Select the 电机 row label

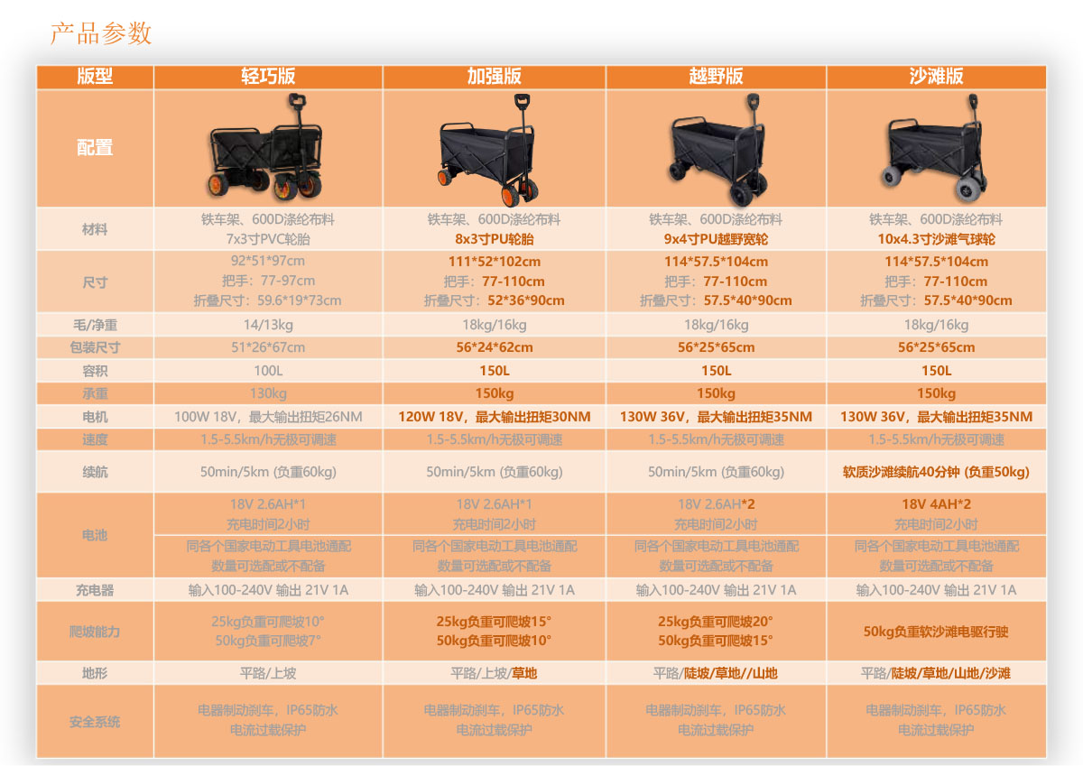[95, 417]
